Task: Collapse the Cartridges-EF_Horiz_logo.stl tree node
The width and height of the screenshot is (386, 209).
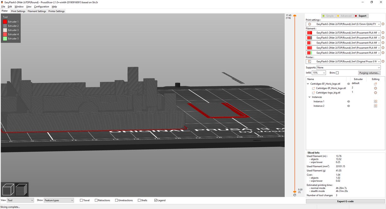Action: click(308, 84)
